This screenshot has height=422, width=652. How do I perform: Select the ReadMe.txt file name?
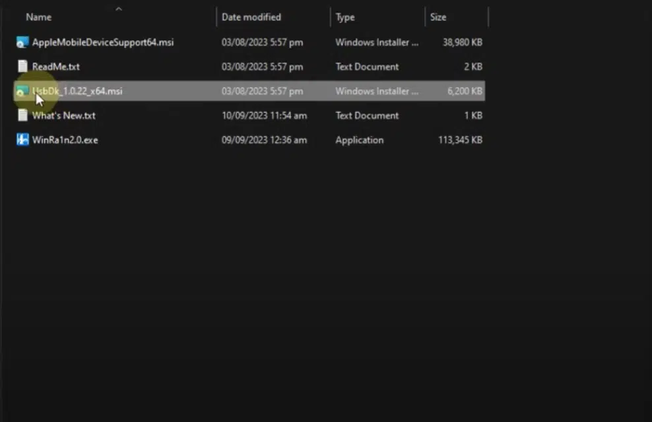click(56, 67)
